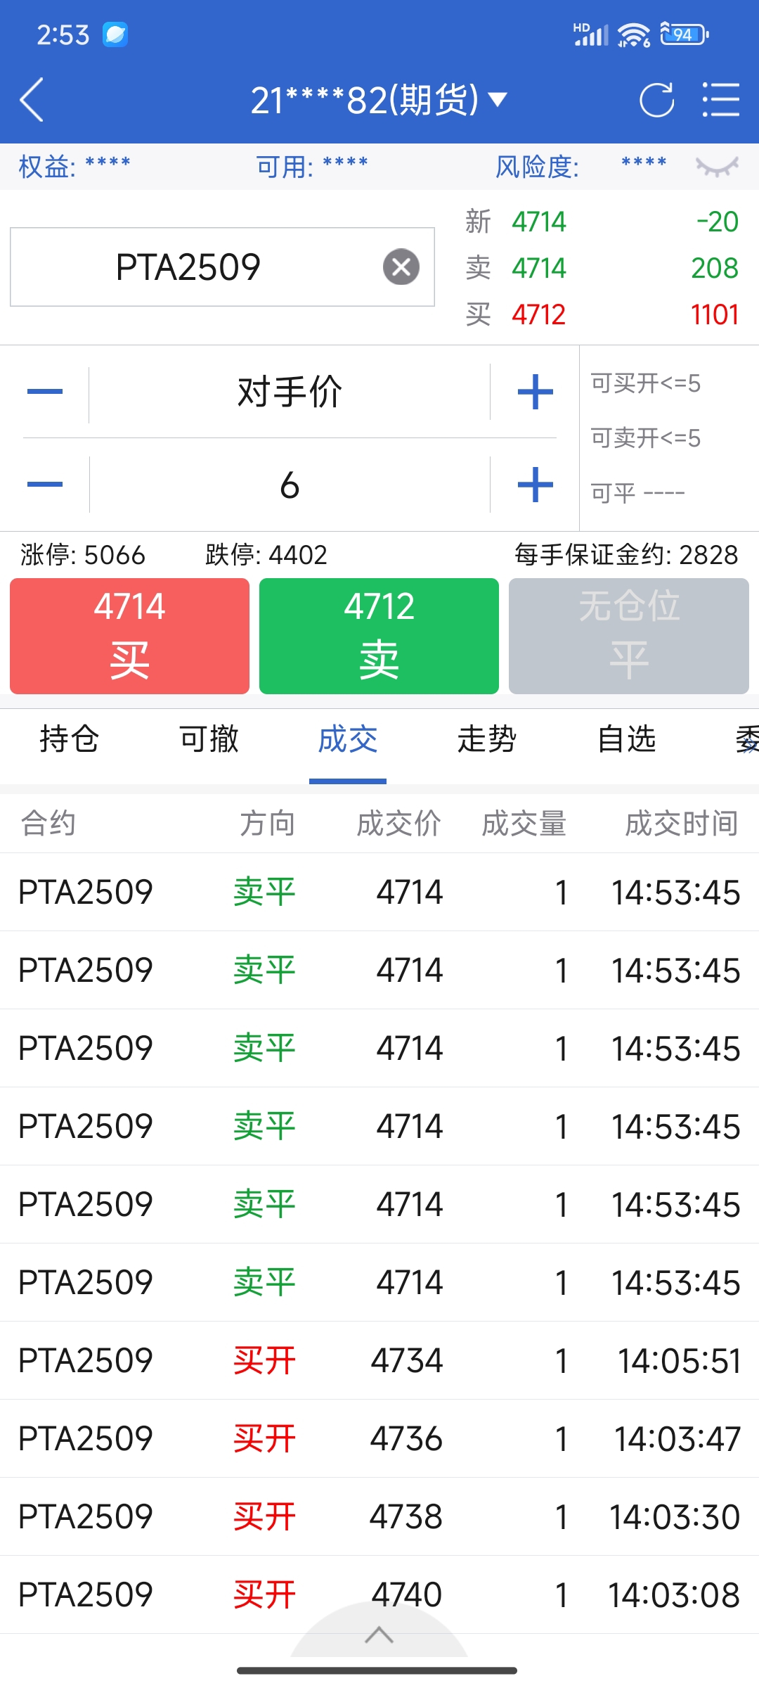Switch to the 可撤 tab
The width and height of the screenshot is (759, 1688).
coord(209,740)
